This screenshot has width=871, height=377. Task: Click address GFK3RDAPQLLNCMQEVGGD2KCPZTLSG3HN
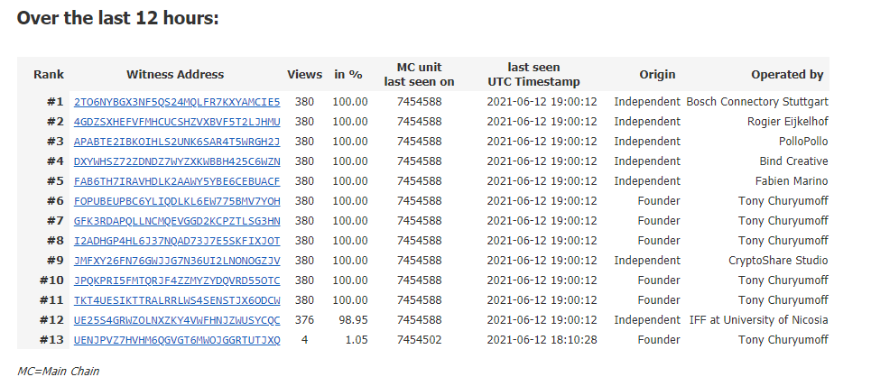pyautogui.click(x=177, y=221)
